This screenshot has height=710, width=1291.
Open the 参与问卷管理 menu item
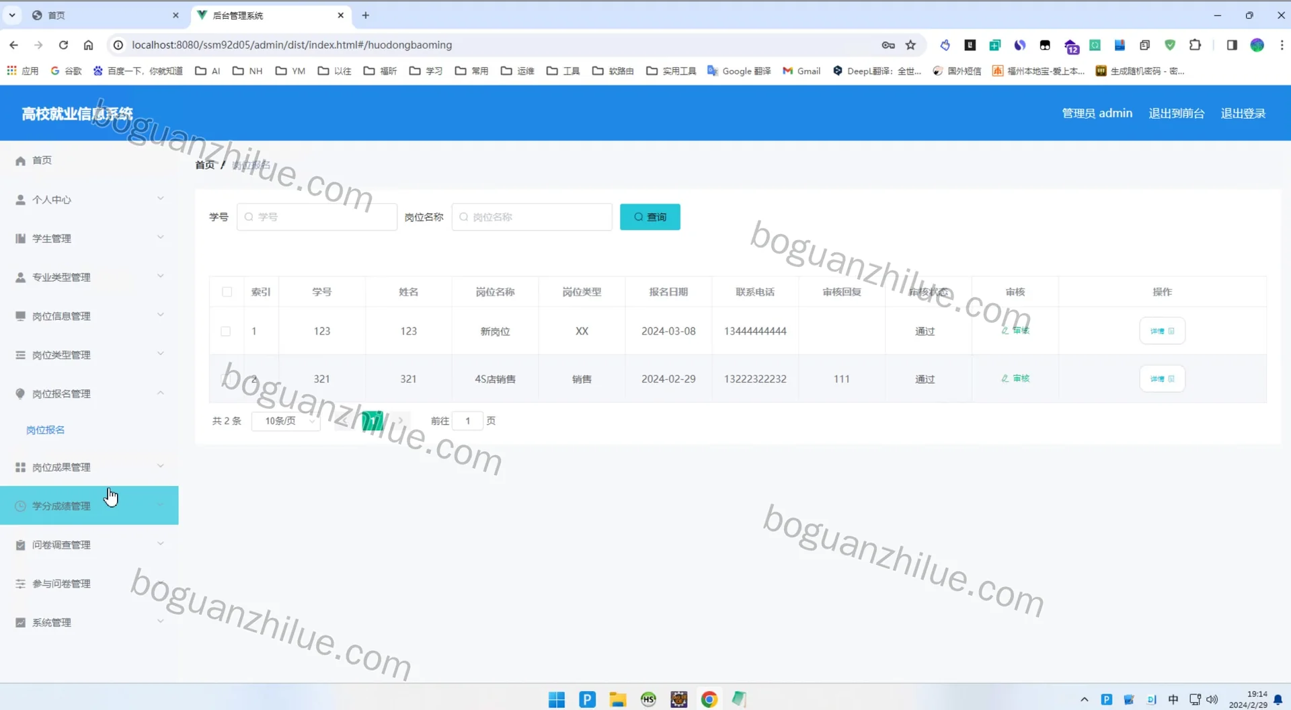tap(89, 584)
